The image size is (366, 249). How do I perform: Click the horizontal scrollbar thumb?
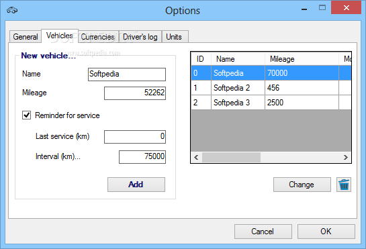(x=231, y=157)
